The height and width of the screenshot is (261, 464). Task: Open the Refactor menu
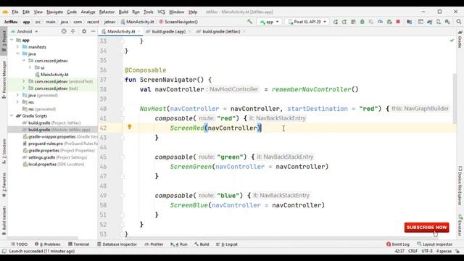[107, 12]
